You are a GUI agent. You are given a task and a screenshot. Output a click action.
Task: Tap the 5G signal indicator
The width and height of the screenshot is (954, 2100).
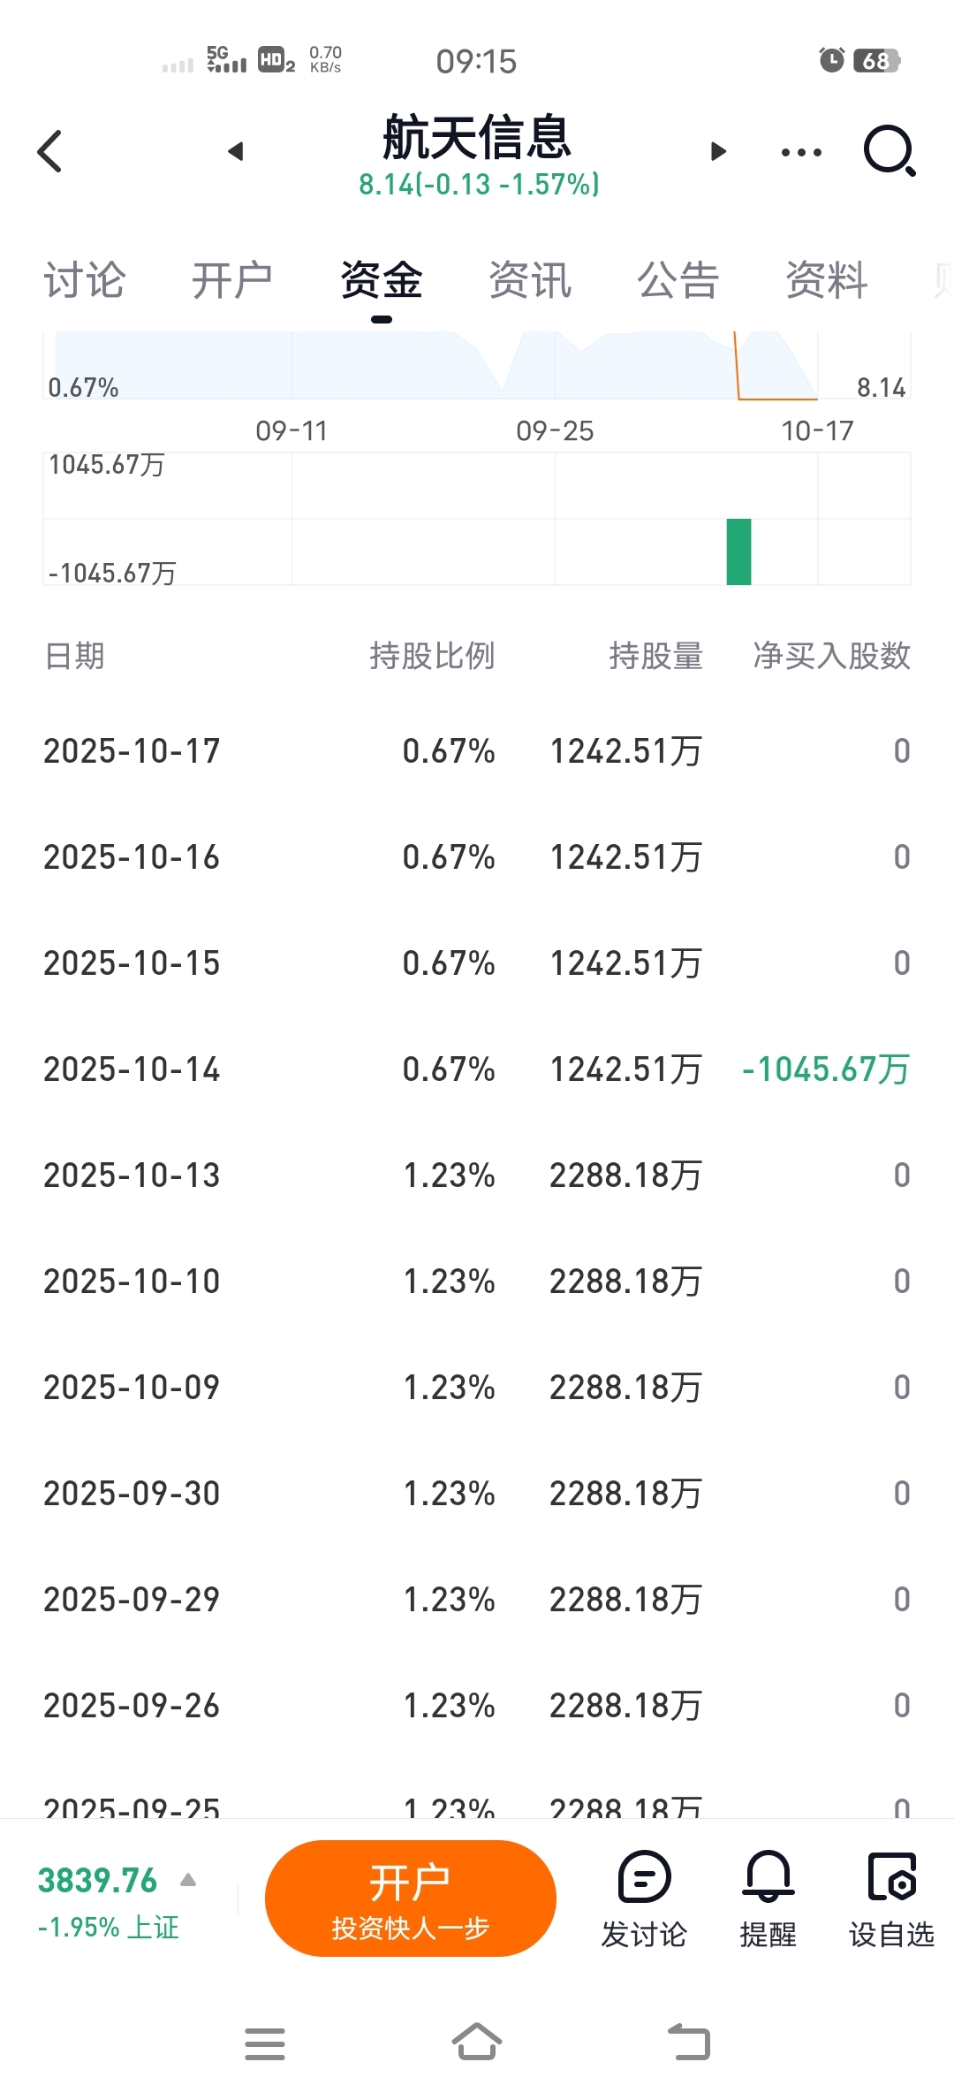point(226,59)
